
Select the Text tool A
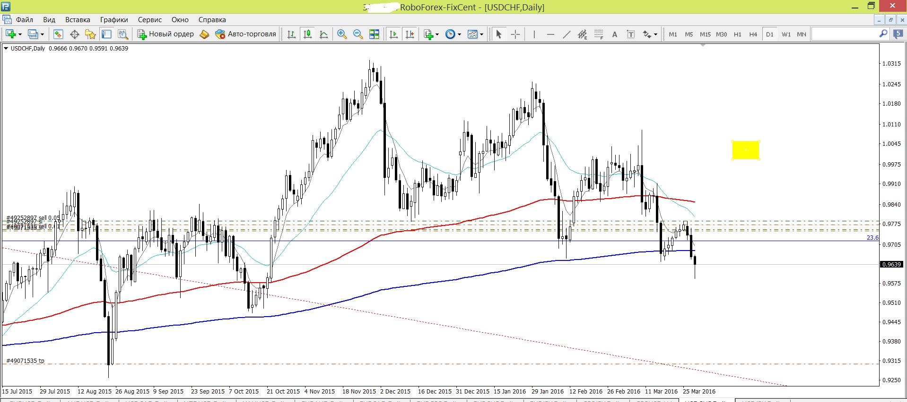pyautogui.click(x=615, y=34)
